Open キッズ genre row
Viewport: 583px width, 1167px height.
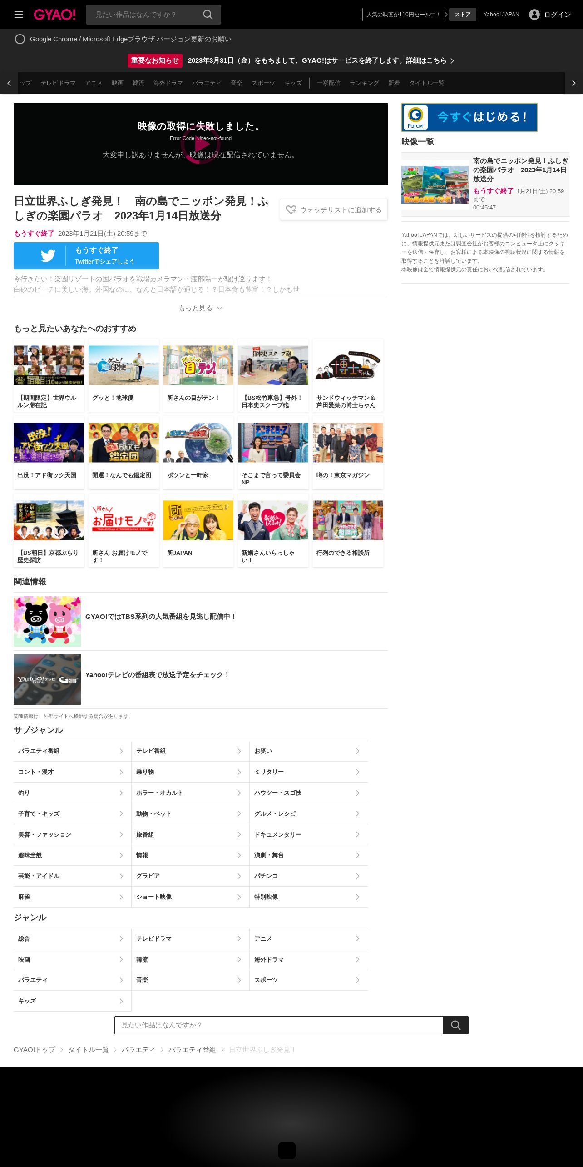coord(72,1001)
